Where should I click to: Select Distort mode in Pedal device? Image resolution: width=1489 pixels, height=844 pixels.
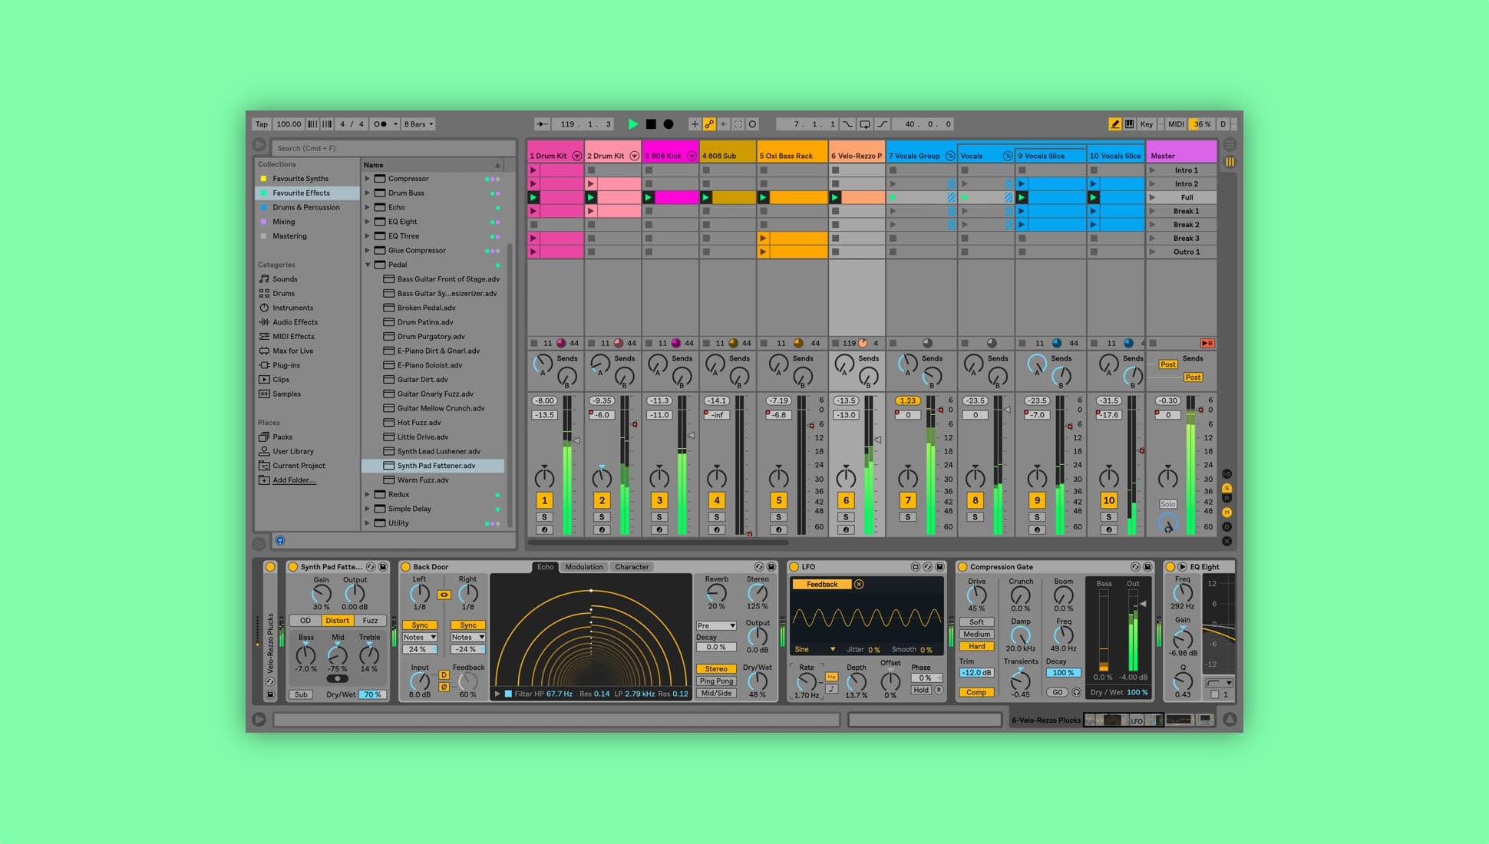(x=337, y=621)
